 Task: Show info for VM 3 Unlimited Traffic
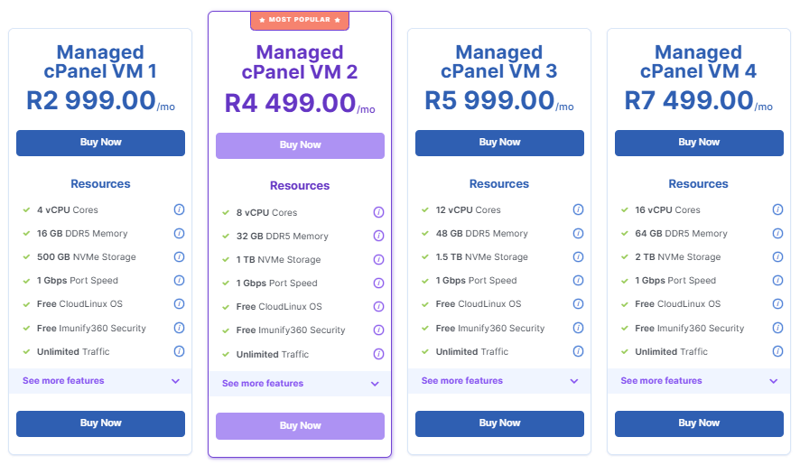click(578, 351)
